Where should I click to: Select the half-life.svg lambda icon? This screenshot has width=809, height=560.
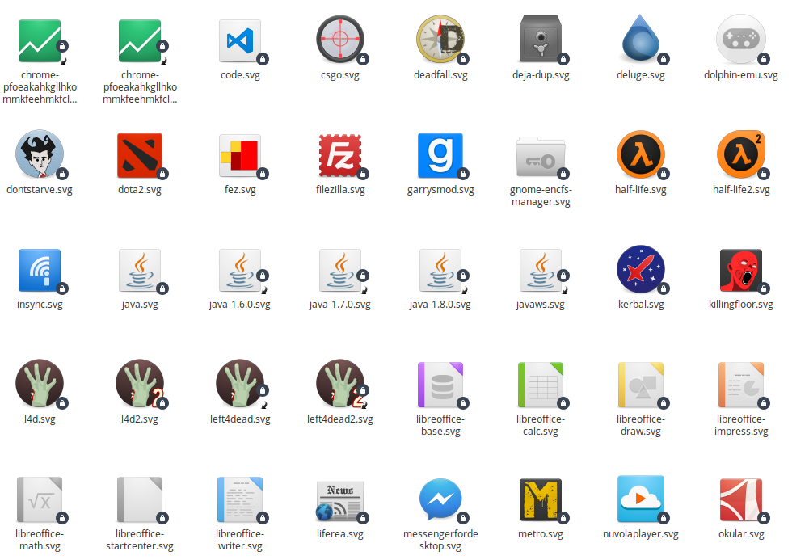(640, 154)
